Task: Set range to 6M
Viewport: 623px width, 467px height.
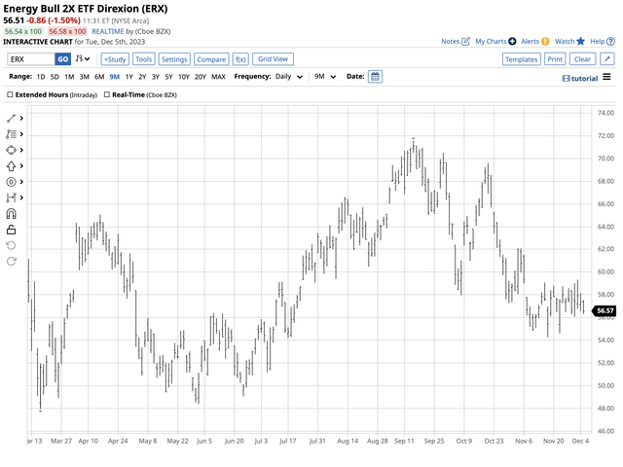Action: pos(99,77)
